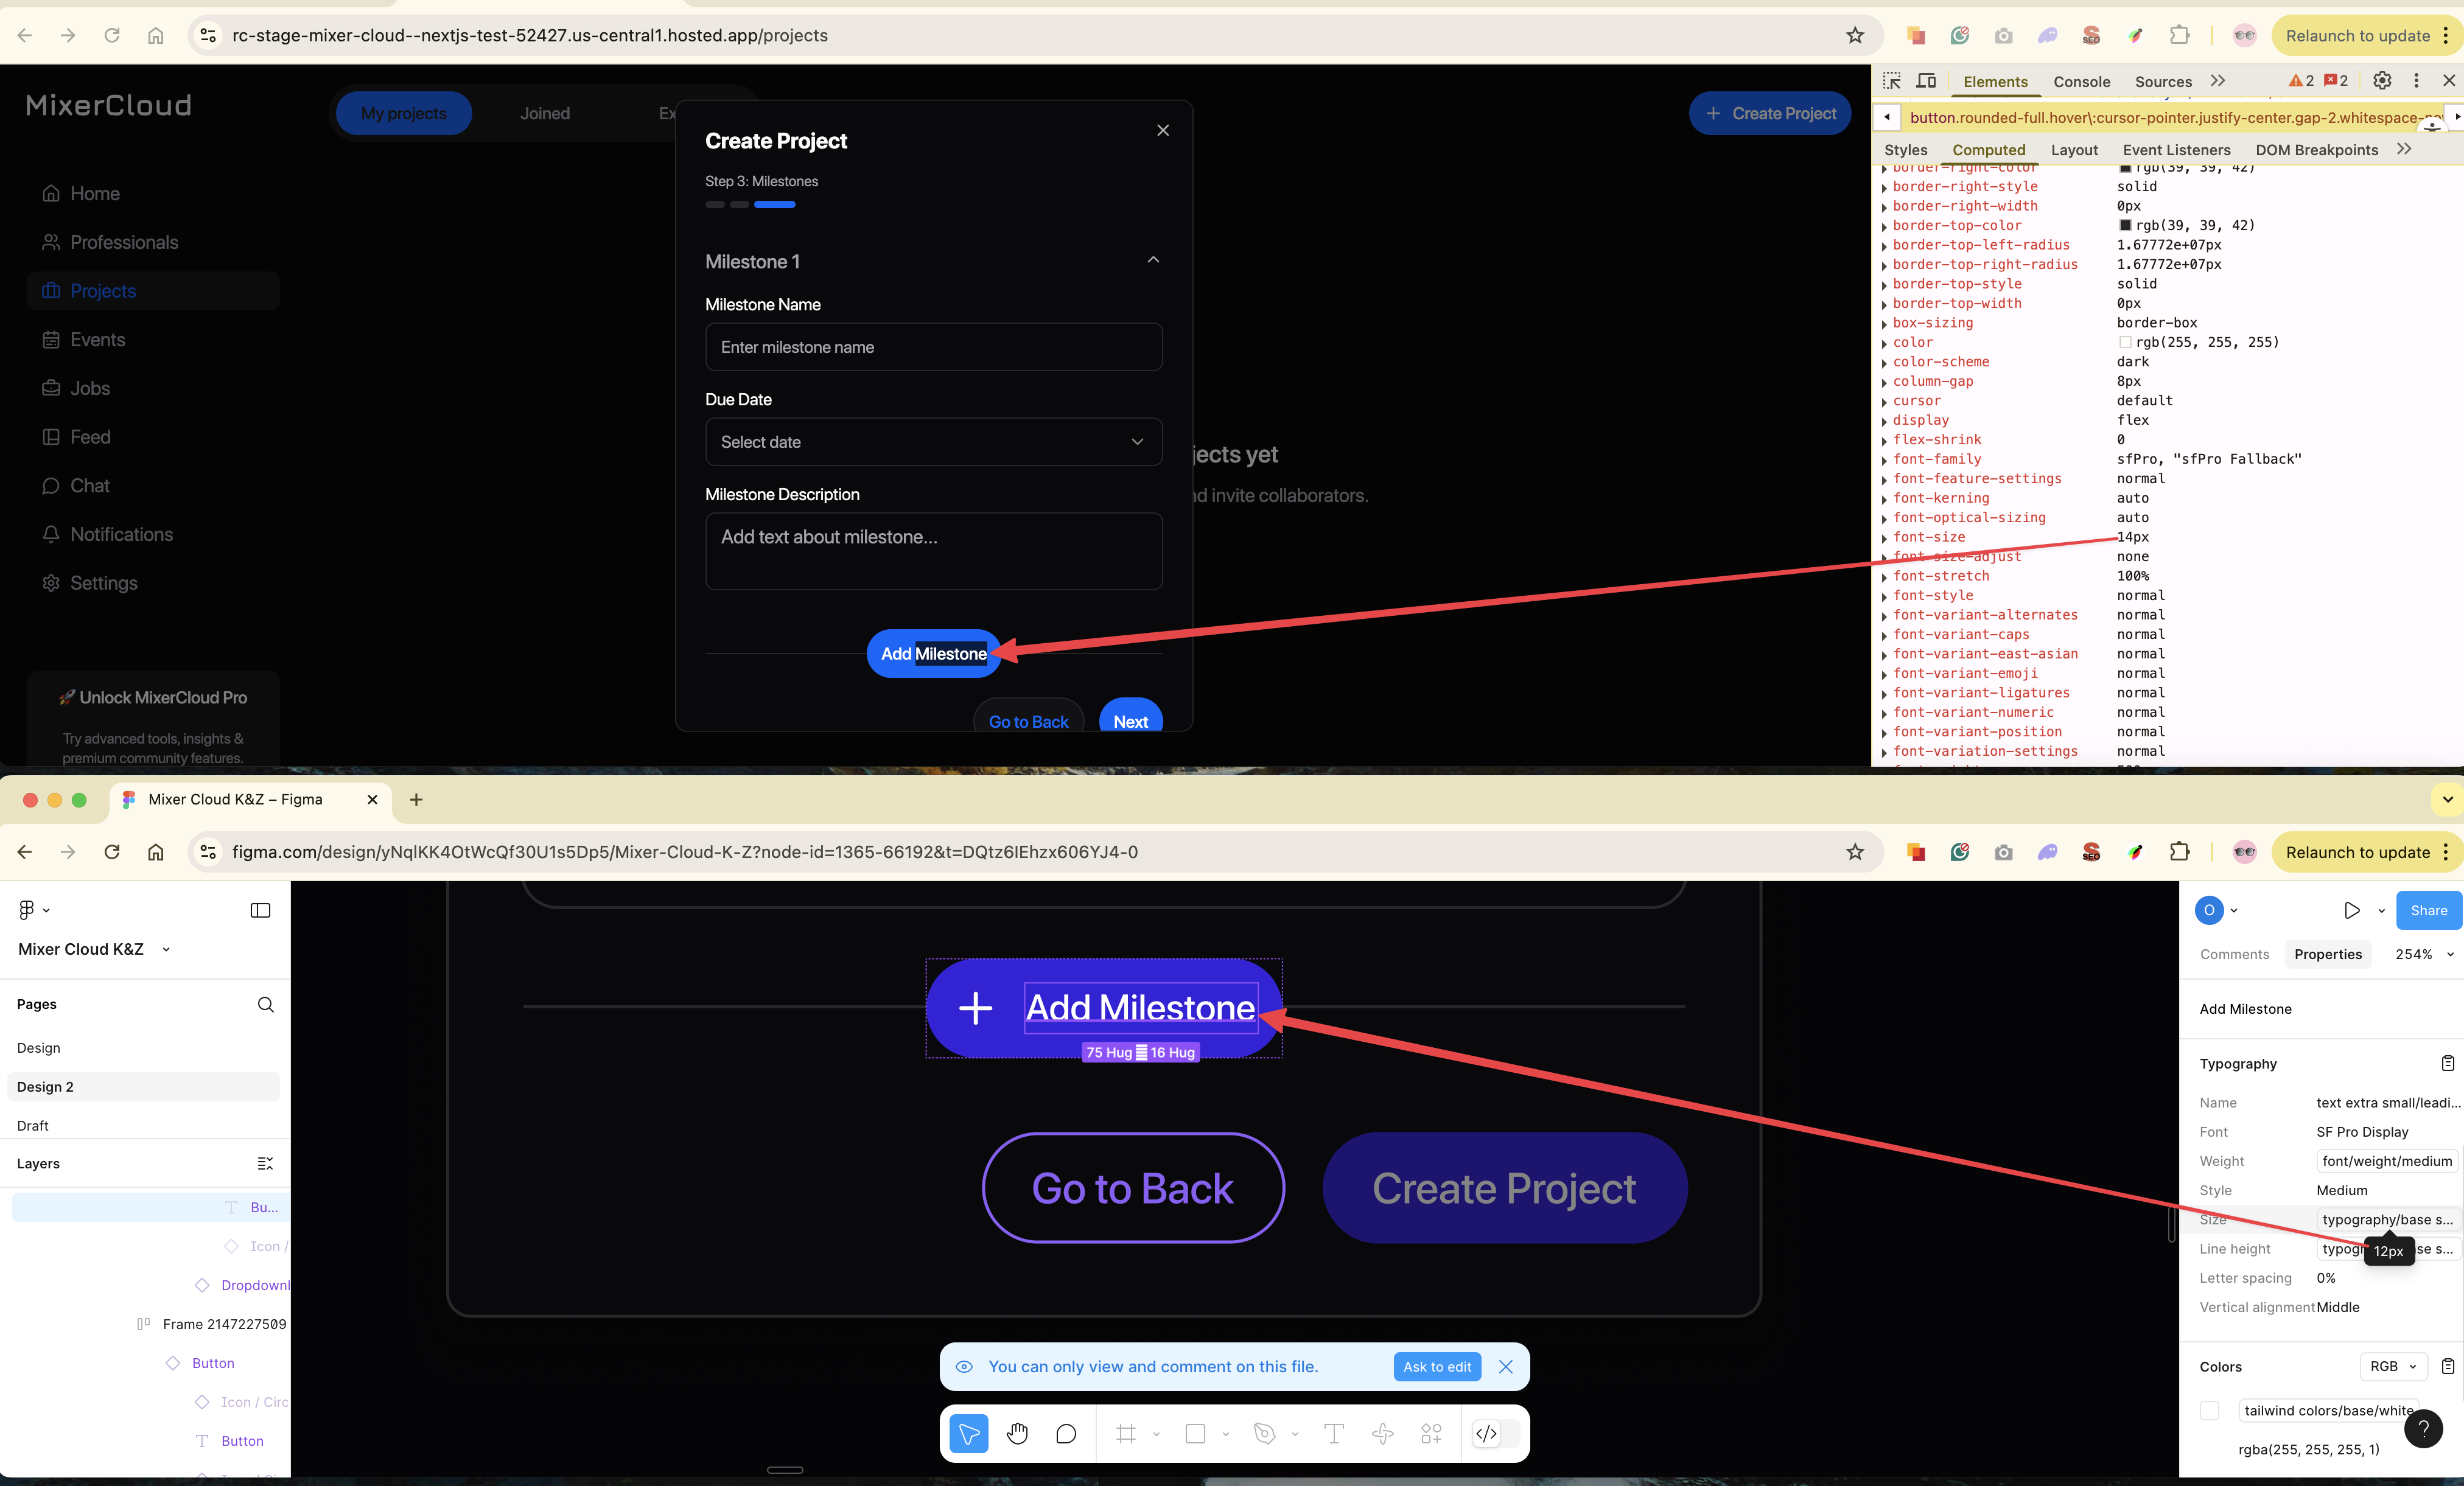The height and width of the screenshot is (1486, 2464).
Task: Copy Typography properties clipboard icon
Action: (x=2447, y=1063)
